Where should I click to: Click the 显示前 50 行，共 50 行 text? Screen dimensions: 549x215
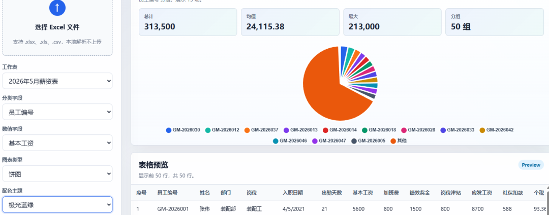(167, 175)
